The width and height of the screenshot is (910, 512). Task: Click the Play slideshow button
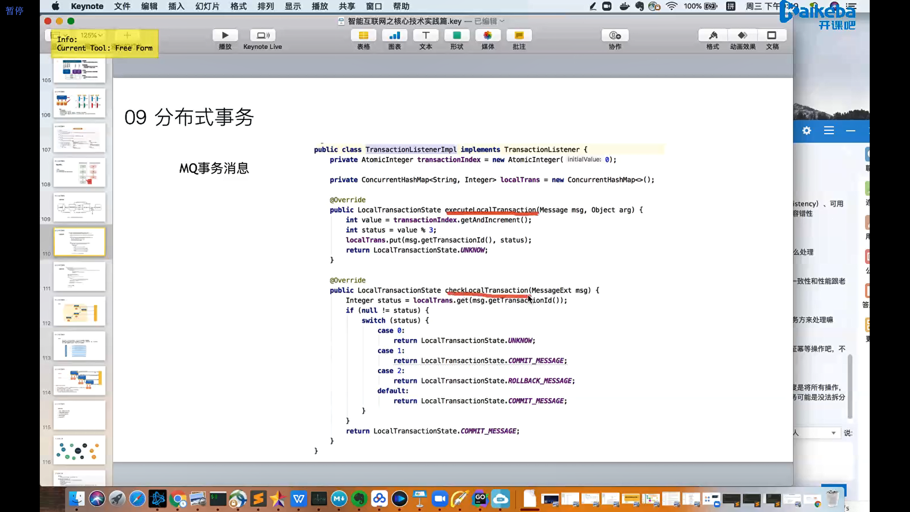225,36
